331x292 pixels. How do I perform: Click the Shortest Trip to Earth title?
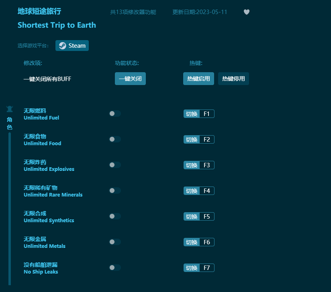57,25
